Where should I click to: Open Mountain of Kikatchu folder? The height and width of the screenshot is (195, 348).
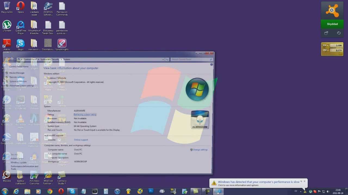click(x=34, y=27)
